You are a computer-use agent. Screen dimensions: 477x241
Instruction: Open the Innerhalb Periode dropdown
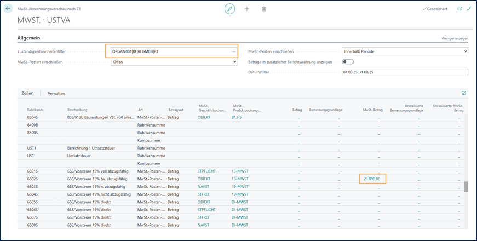point(404,51)
